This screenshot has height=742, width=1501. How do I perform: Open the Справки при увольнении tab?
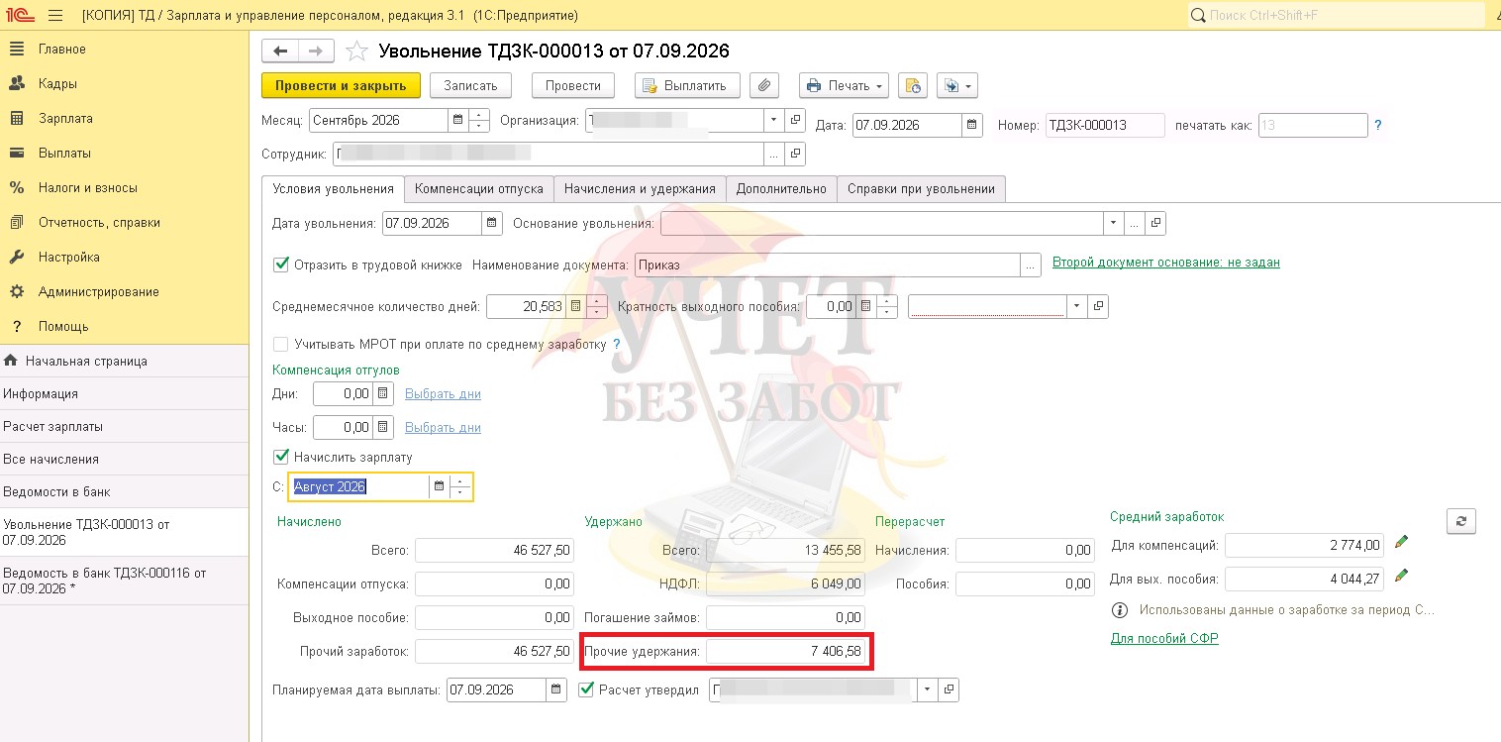pyautogui.click(x=921, y=188)
